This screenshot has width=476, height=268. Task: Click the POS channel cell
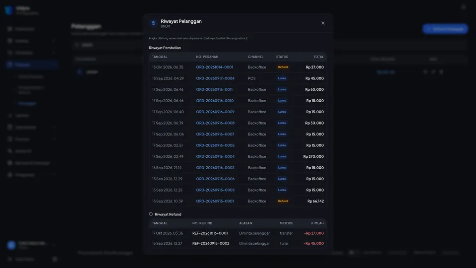coord(252,78)
